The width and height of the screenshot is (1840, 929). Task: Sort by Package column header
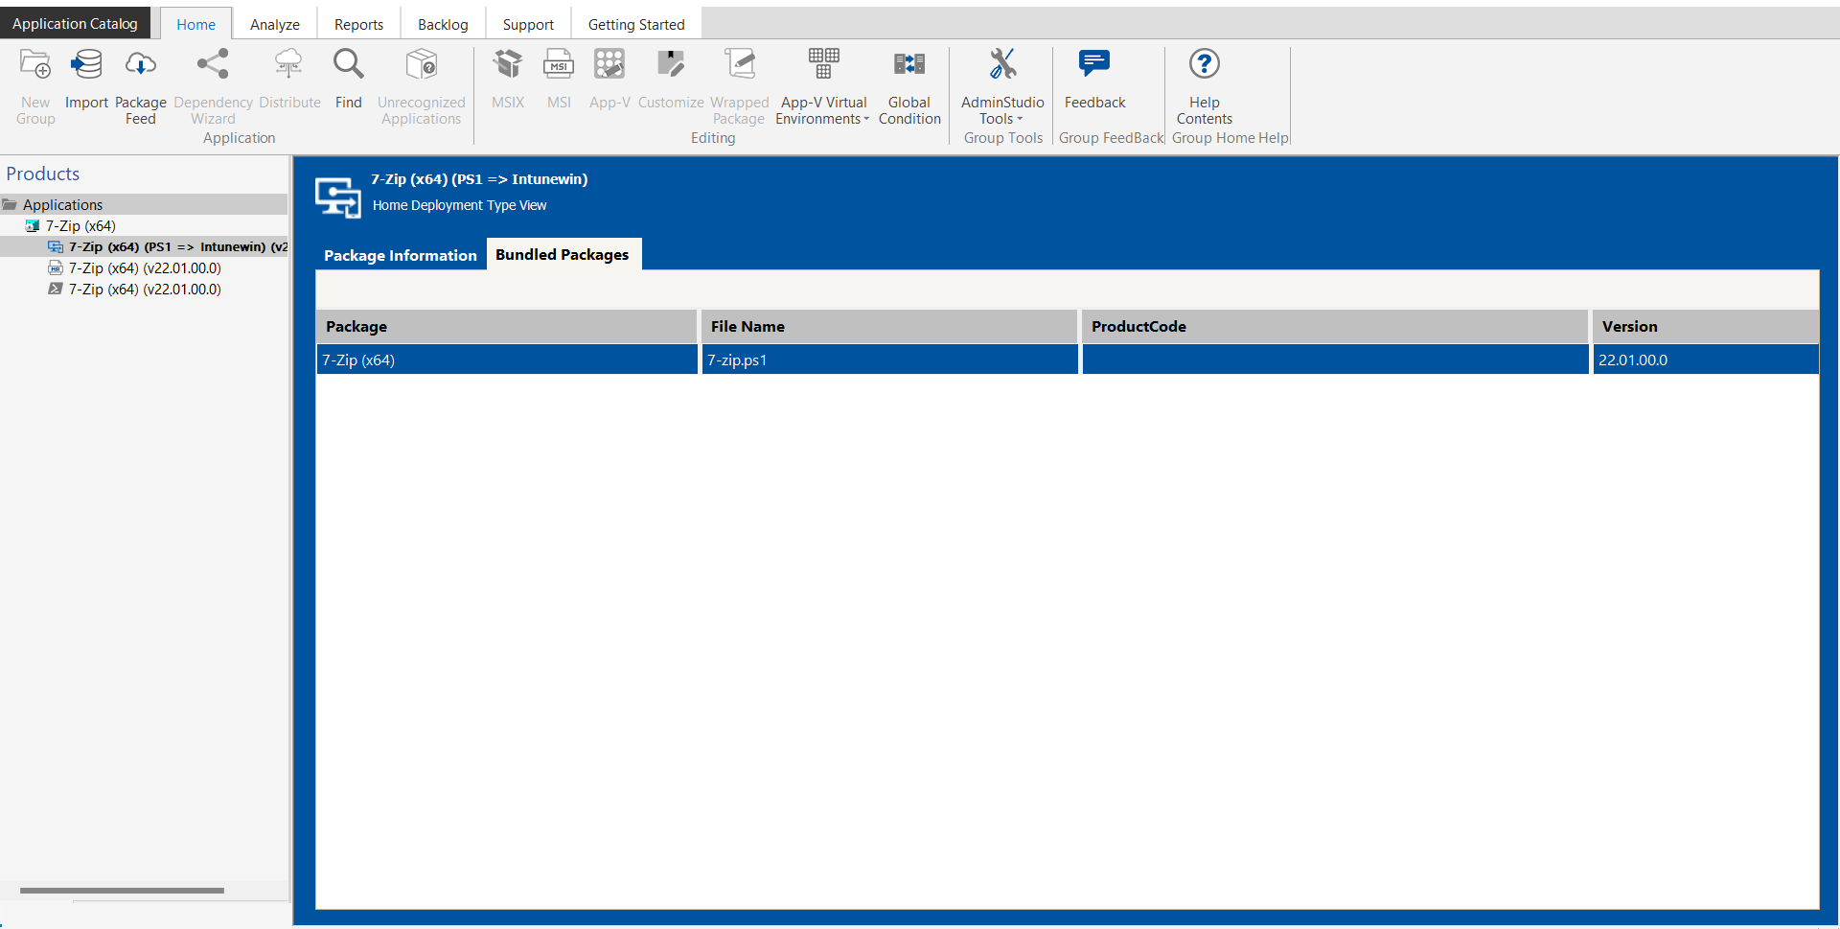pos(506,326)
